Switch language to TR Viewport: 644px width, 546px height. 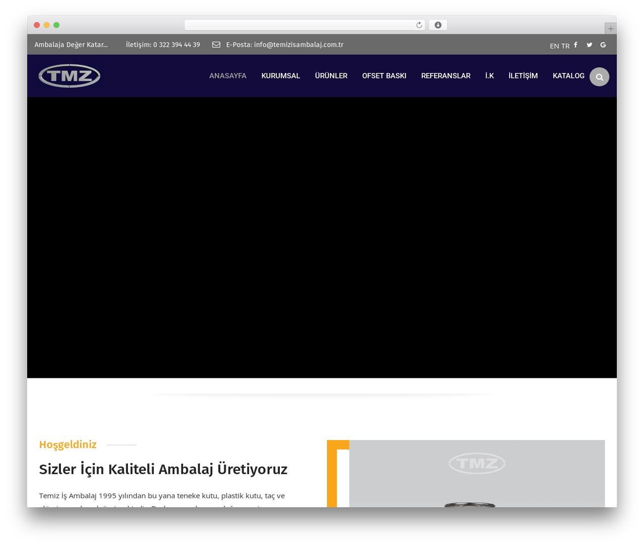(x=566, y=46)
